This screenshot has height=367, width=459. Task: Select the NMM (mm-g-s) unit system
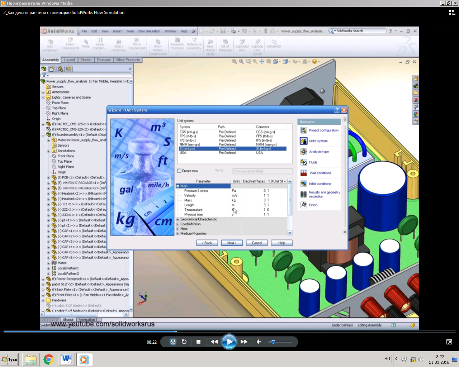[232, 144]
